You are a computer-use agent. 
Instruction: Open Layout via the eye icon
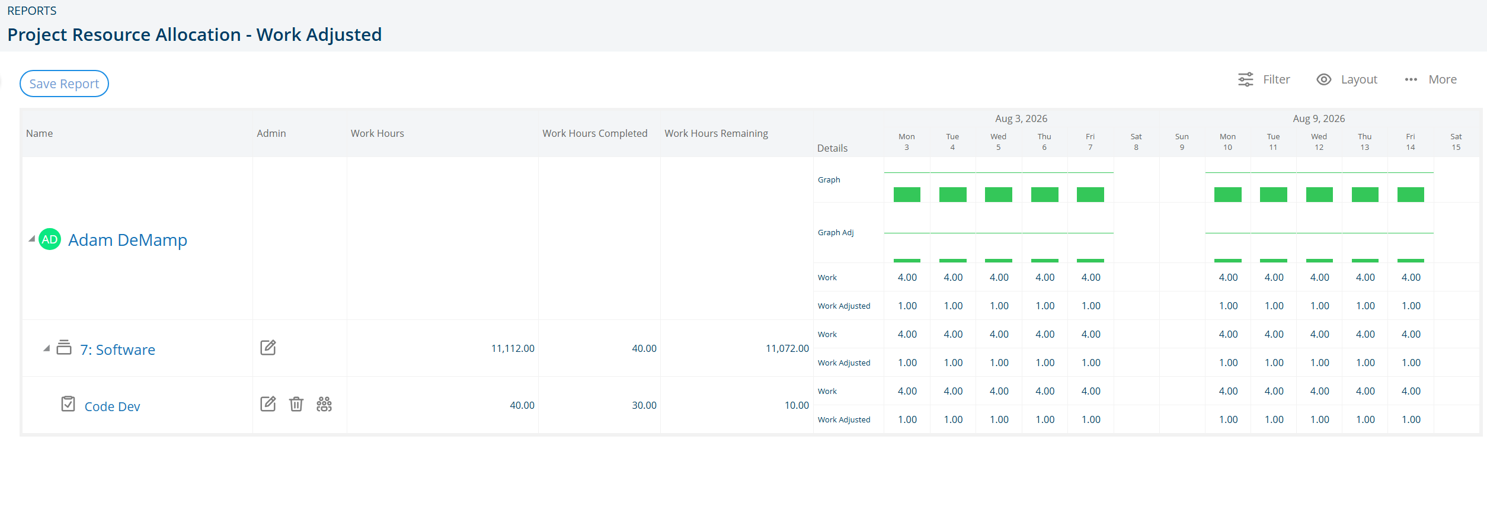click(x=1324, y=79)
